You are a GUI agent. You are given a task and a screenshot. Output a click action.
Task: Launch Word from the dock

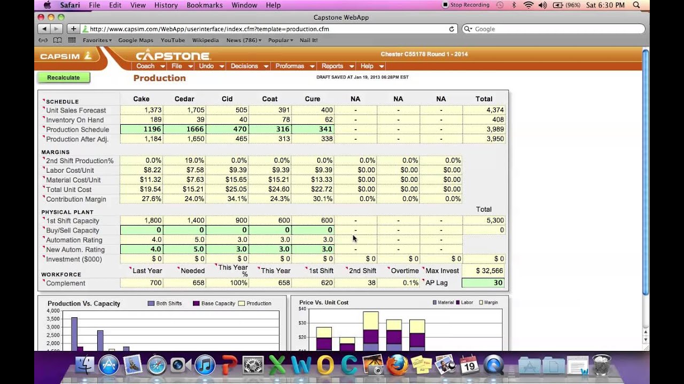(301, 365)
